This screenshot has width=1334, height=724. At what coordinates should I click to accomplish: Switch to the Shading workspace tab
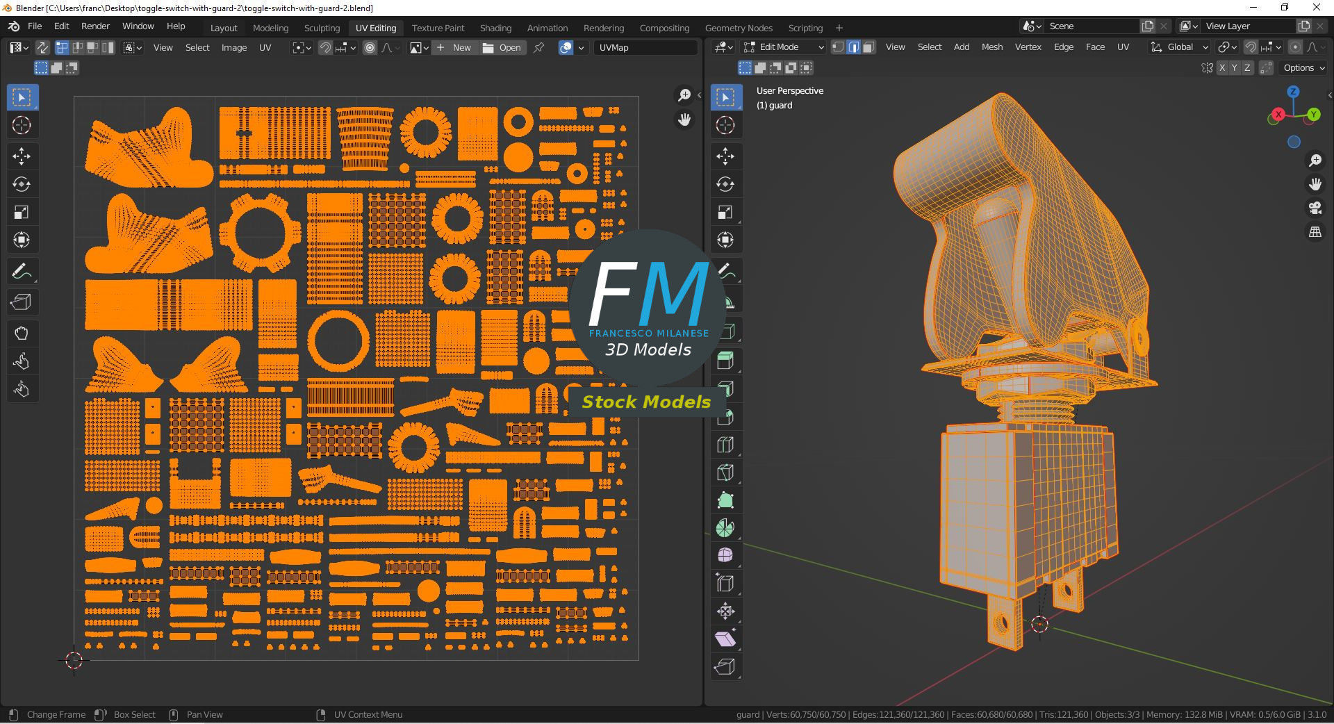(495, 28)
